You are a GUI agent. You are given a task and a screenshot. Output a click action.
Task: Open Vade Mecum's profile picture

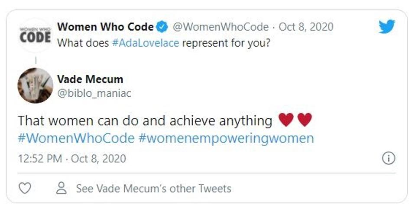point(35,85)
